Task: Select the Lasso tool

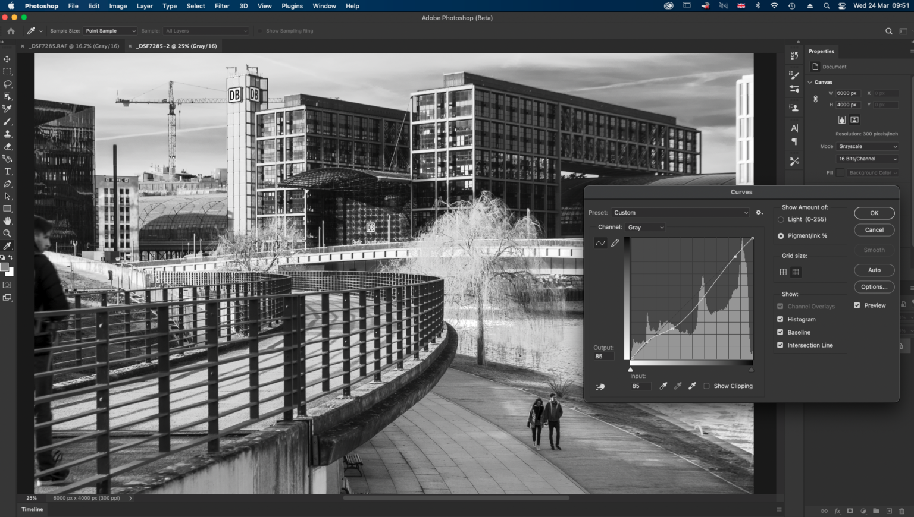Action: click(8, 84)
